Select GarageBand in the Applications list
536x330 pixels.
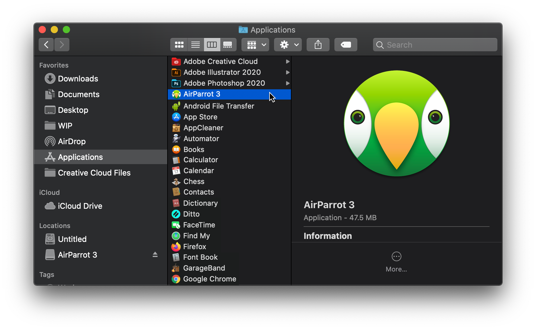204,268
